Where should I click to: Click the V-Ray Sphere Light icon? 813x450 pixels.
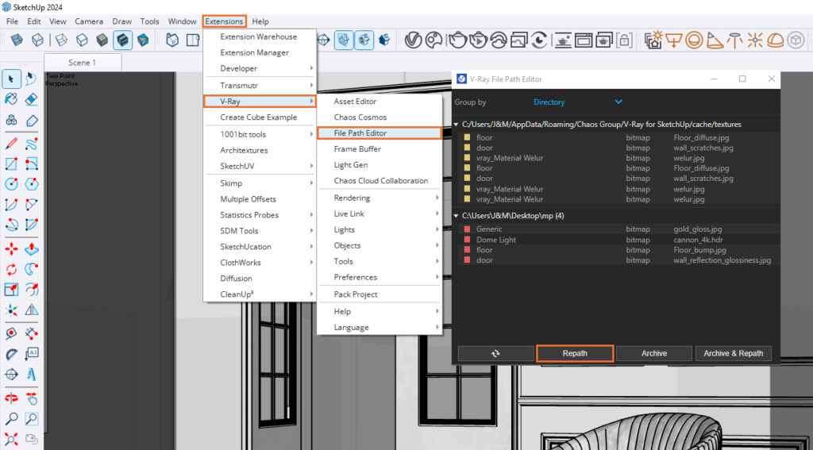694,39
